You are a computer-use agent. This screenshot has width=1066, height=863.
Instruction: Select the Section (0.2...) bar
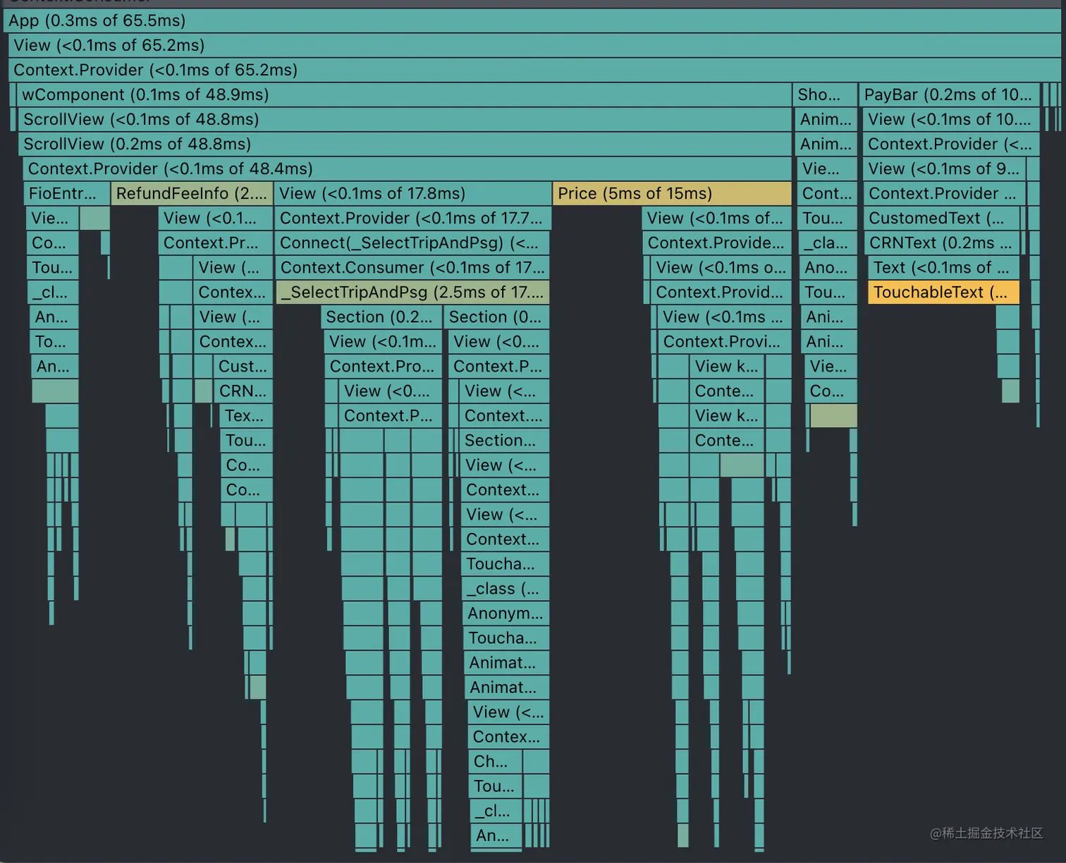379,317
